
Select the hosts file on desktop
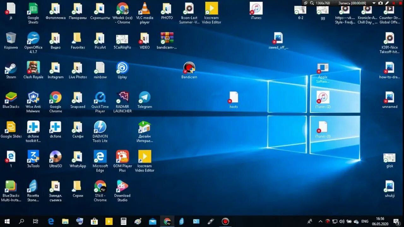(234, 100)
